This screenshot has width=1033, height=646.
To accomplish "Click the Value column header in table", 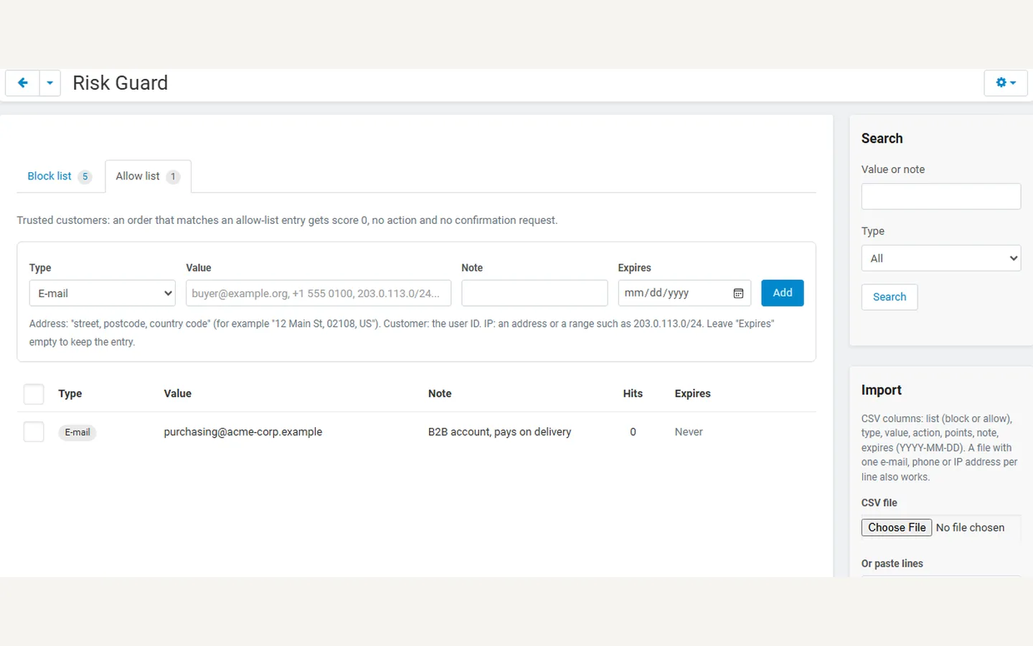I will [x=177, y=393].
